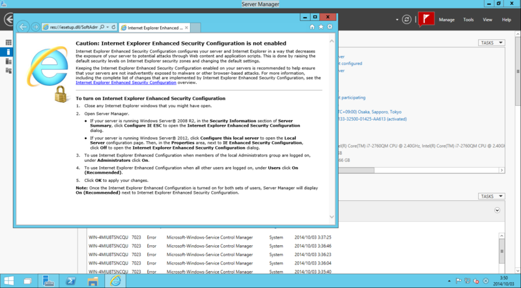
Task: Open Server Manager Tools menu
Action: 468,20
